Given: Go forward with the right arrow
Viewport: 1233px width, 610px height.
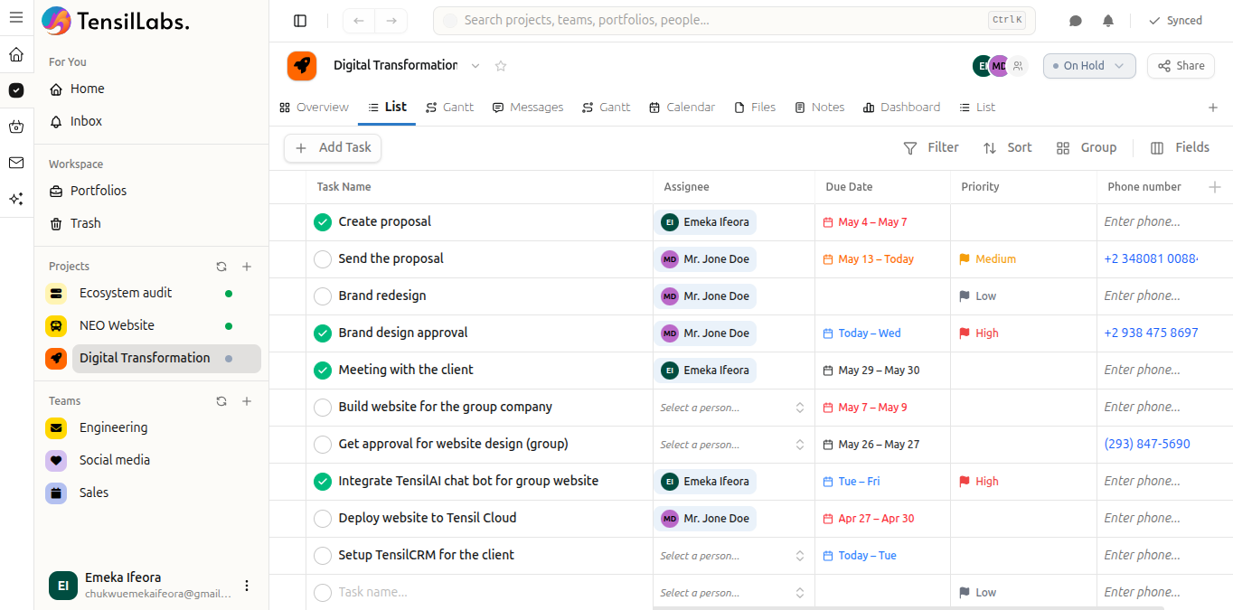Looking at the screenshot, I should point(391,21).
